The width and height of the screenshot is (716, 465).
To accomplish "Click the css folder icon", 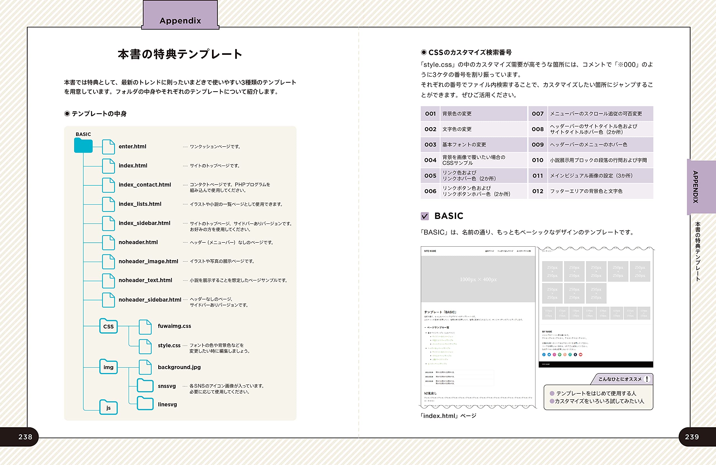I will click(x=108, y=327).
